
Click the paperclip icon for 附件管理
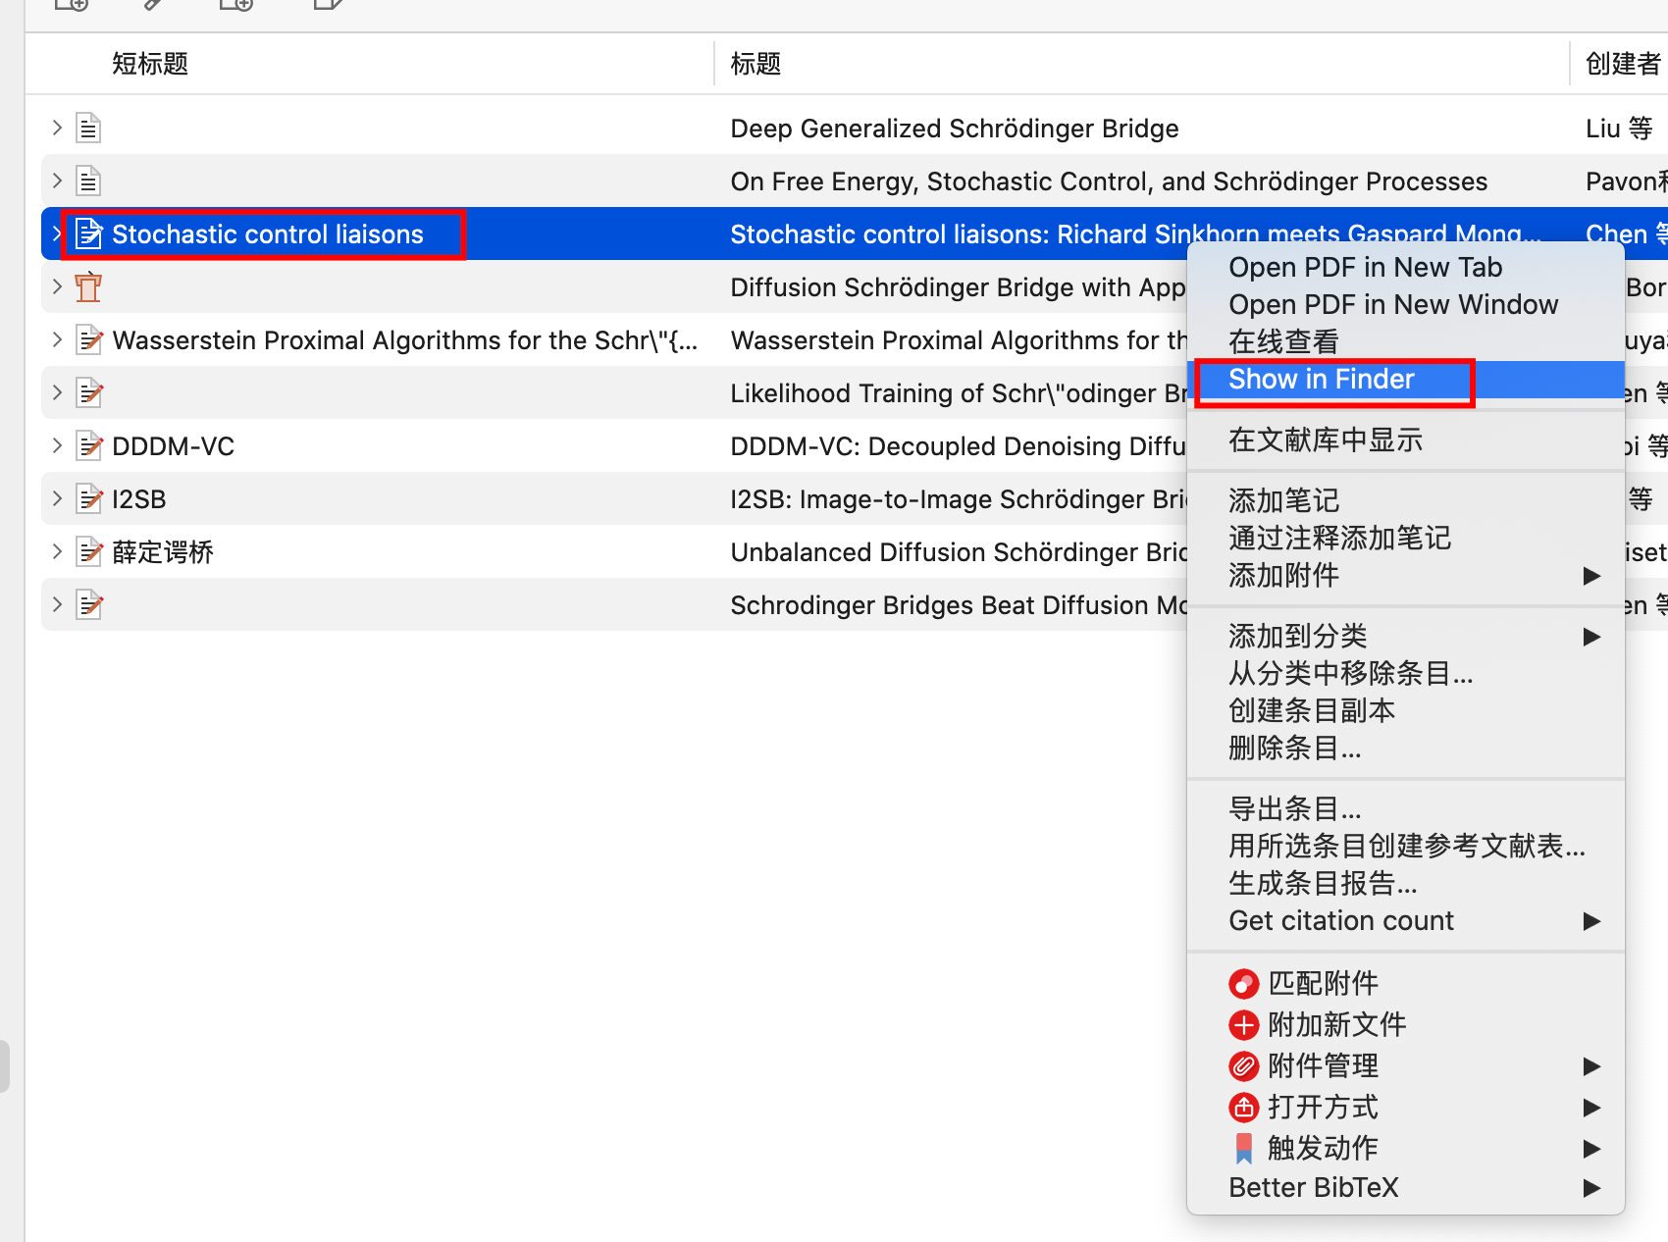tap(1243, 1065)
